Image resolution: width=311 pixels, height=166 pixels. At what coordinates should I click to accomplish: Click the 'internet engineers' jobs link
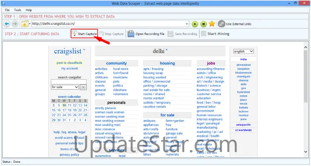pyautogui.click(x=210, y=119)
